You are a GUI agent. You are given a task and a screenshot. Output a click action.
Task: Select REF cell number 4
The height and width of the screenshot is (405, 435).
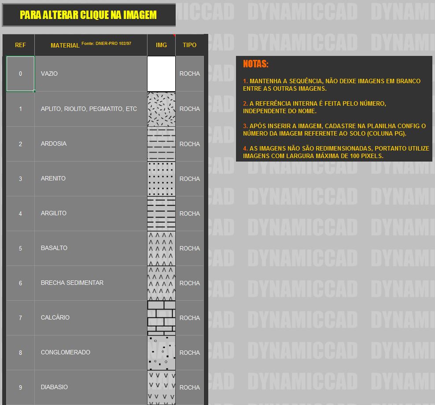coord(20,214)
